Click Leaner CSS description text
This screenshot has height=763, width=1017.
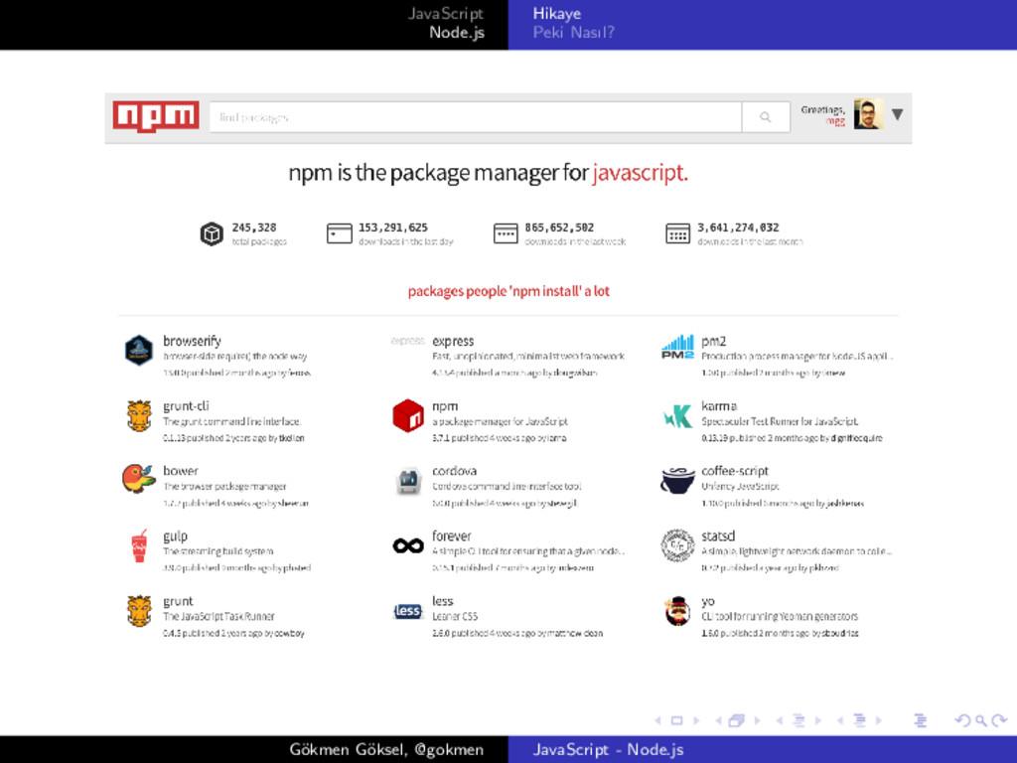[x=455, y=616]
